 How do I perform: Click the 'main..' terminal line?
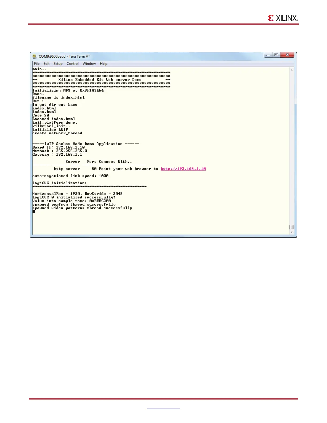(x=40, y=69)
